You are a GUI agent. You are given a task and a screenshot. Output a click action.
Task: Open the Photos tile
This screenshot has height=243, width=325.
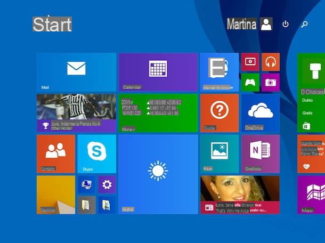(220, 154)
